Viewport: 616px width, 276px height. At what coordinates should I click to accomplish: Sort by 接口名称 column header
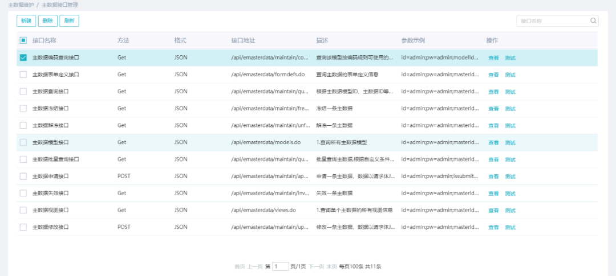pos(44,40)
